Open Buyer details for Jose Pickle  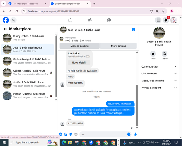click(x=79, y=62)
